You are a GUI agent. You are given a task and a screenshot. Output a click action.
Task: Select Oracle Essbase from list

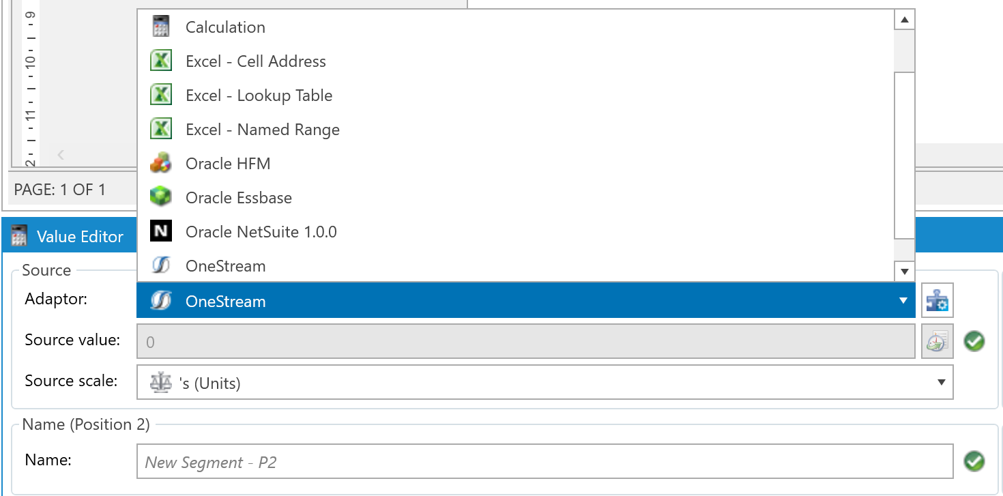point(516,198)
